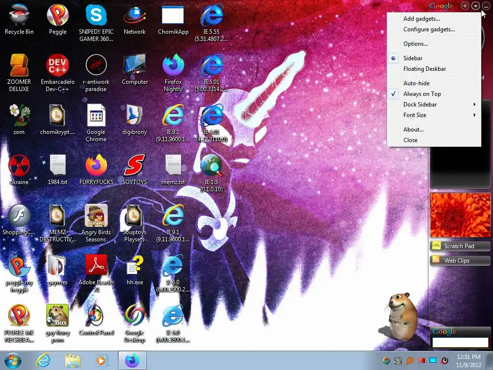
Task: Launch the Peggle desktop shortcut
Action: point(58,19)
